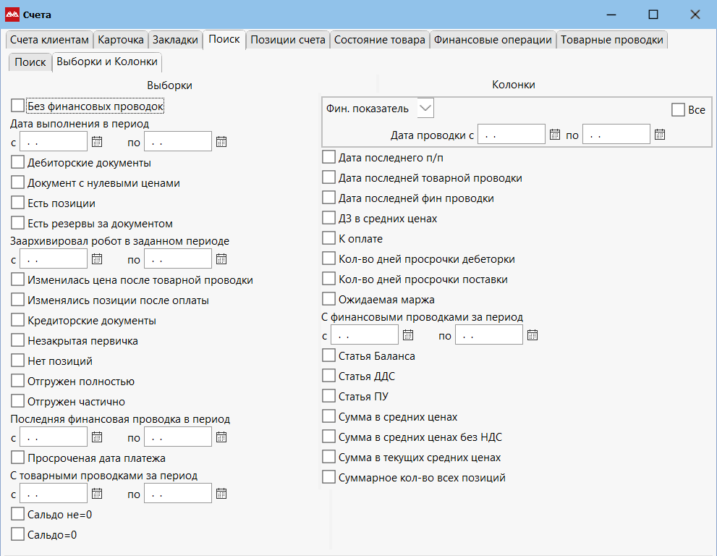Viewport: 717px width, 556px height.
Task: Tick Документ с нулевыми ценами
Action: click(17, 182)
